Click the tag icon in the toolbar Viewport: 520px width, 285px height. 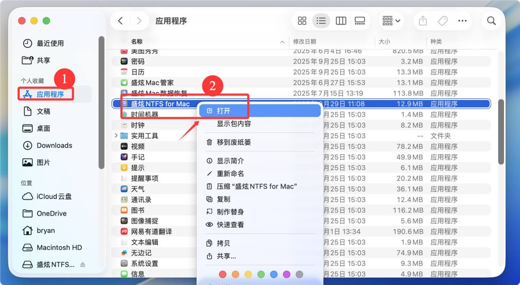(443, 21)
